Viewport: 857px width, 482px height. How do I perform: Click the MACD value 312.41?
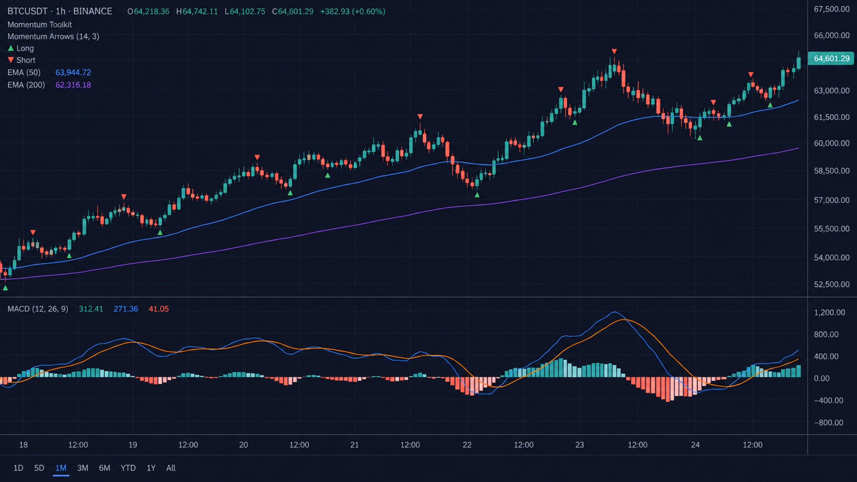(x=91, y=309)
